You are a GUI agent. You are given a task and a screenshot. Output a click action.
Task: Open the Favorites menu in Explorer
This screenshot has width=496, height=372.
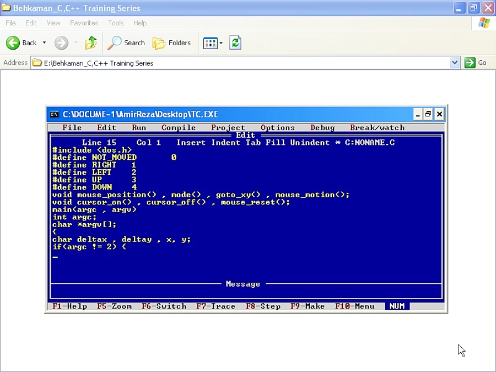click(x=84, y=23)
